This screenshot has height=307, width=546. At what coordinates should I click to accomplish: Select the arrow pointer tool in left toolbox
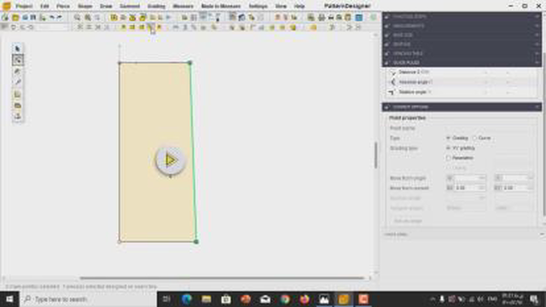coord(17,49)
